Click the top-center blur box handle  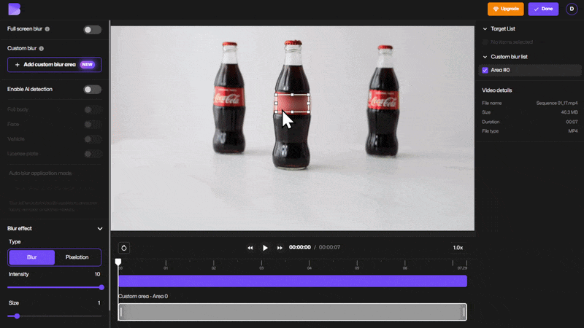[x=293, y=95]
